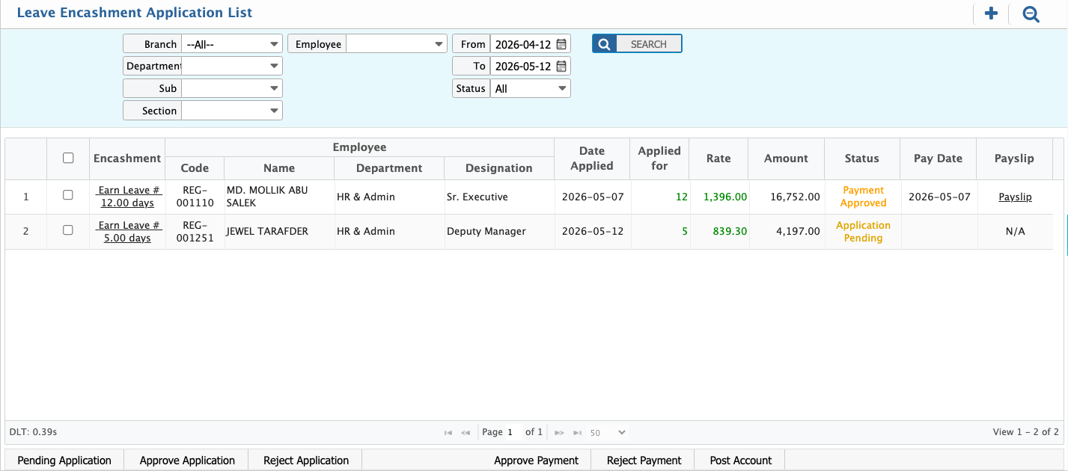Sort by the Status column header
Viewport: 1068px width, 471px height.
862,158
